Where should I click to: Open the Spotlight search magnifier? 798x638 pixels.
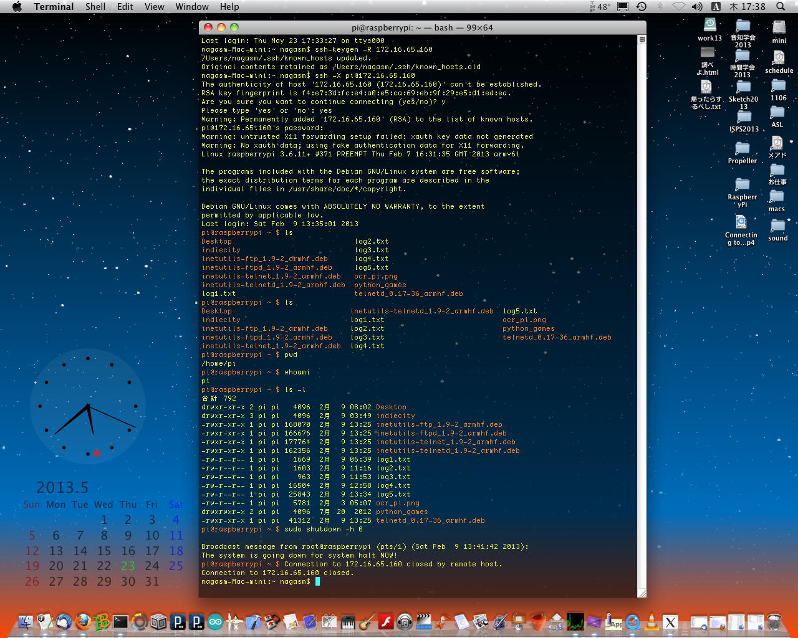781,7
